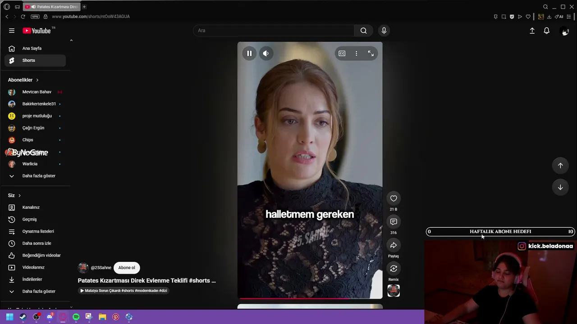Go to Ana Sayfa in sidebar
Image resolution: width=577 pixels, height=324 pixels.
click(35, 48)
